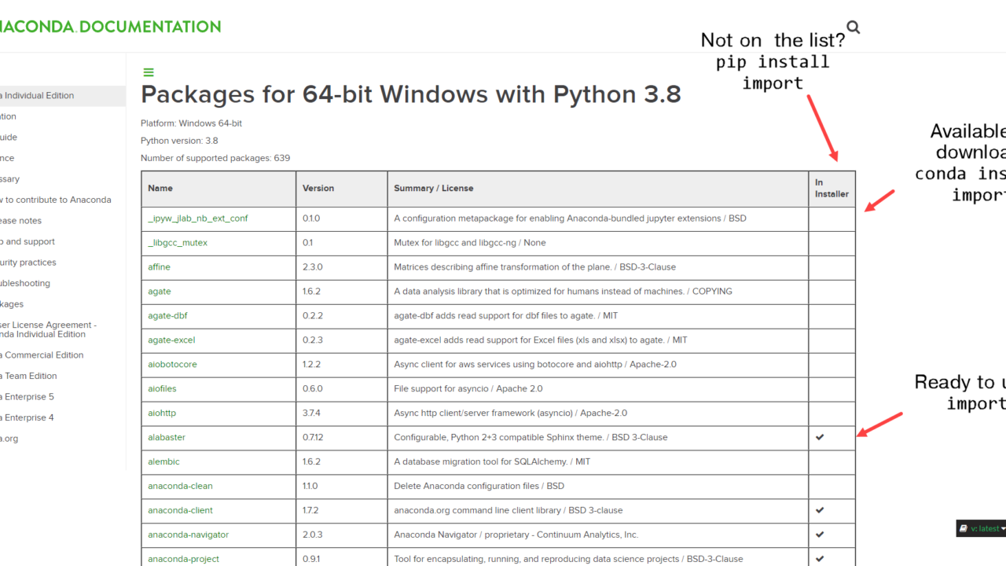
Task: Click the book icon in version badge
Action: point(964,528)
